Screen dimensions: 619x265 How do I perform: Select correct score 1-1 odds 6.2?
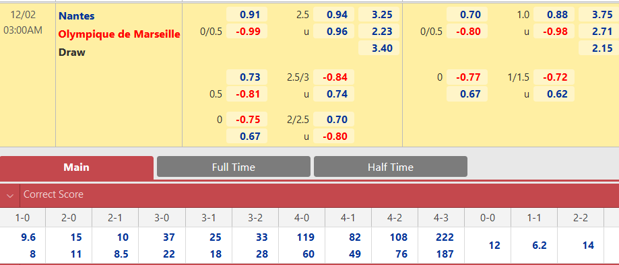click(540, 245)
